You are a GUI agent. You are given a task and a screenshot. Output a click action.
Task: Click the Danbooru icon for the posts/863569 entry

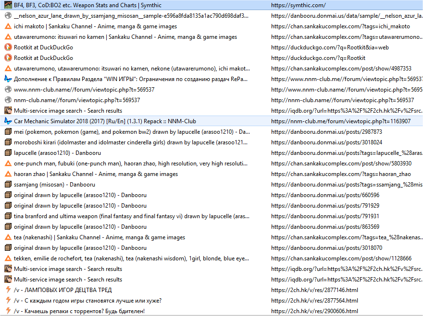tap(8, 227)
